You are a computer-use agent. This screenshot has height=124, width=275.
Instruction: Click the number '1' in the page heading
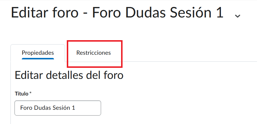(x=219, y=13)
